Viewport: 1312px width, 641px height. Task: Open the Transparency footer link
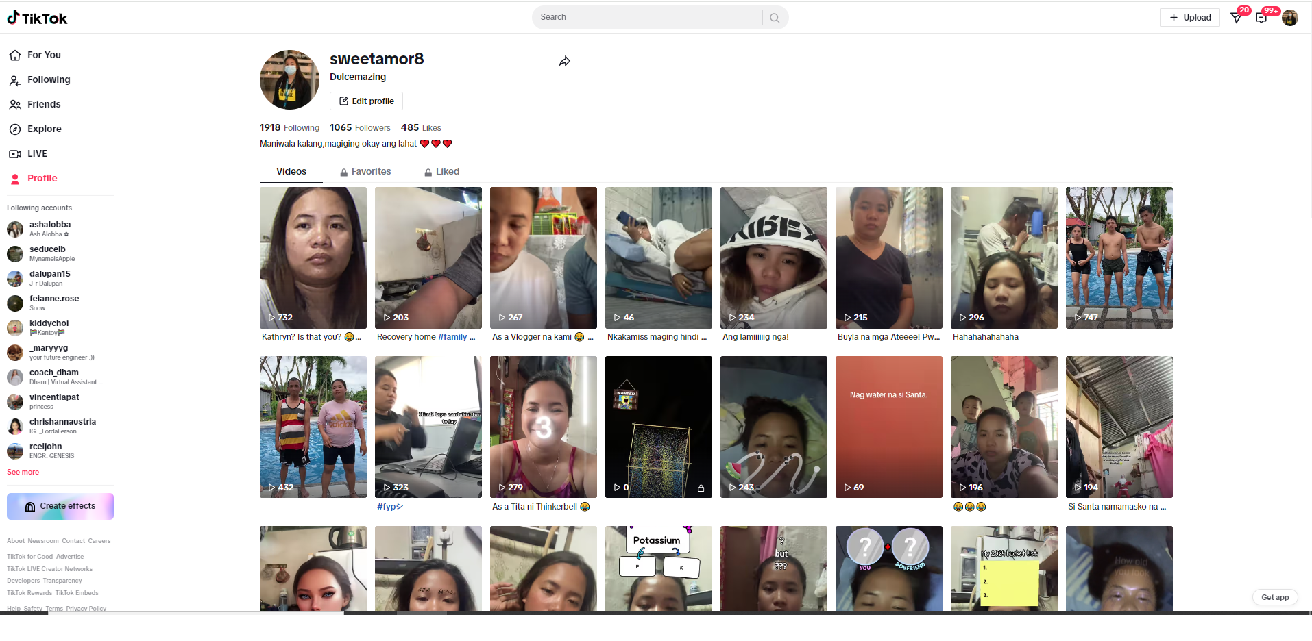[62, 581]
